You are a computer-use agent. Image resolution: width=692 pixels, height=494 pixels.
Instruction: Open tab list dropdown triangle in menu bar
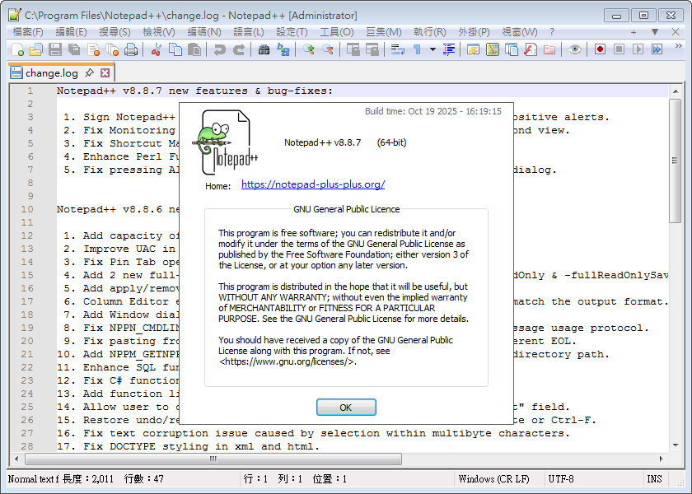tap(655, 32)
